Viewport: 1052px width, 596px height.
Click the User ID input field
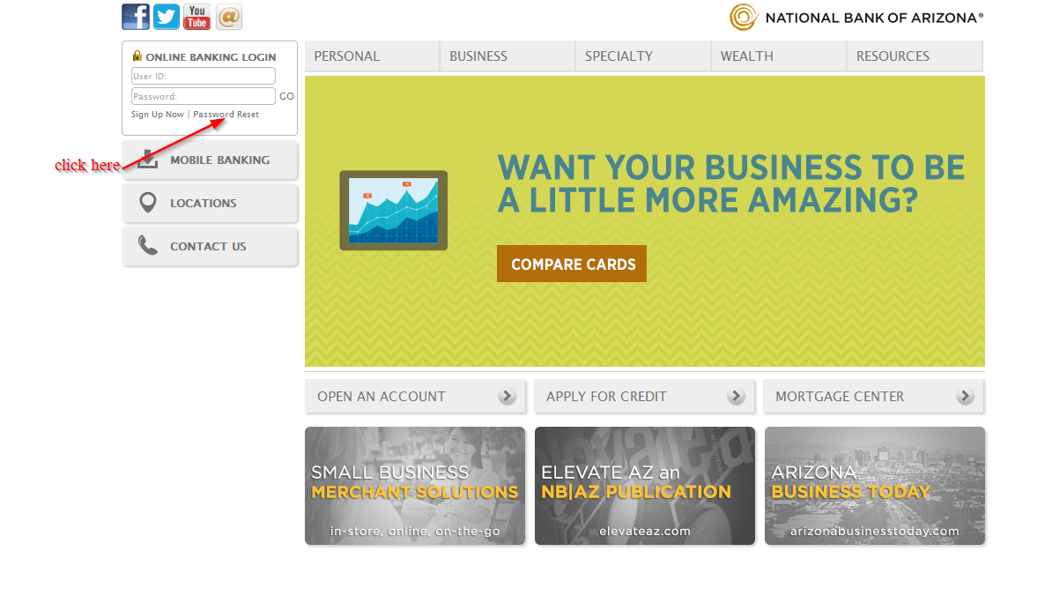coord(204,77)
